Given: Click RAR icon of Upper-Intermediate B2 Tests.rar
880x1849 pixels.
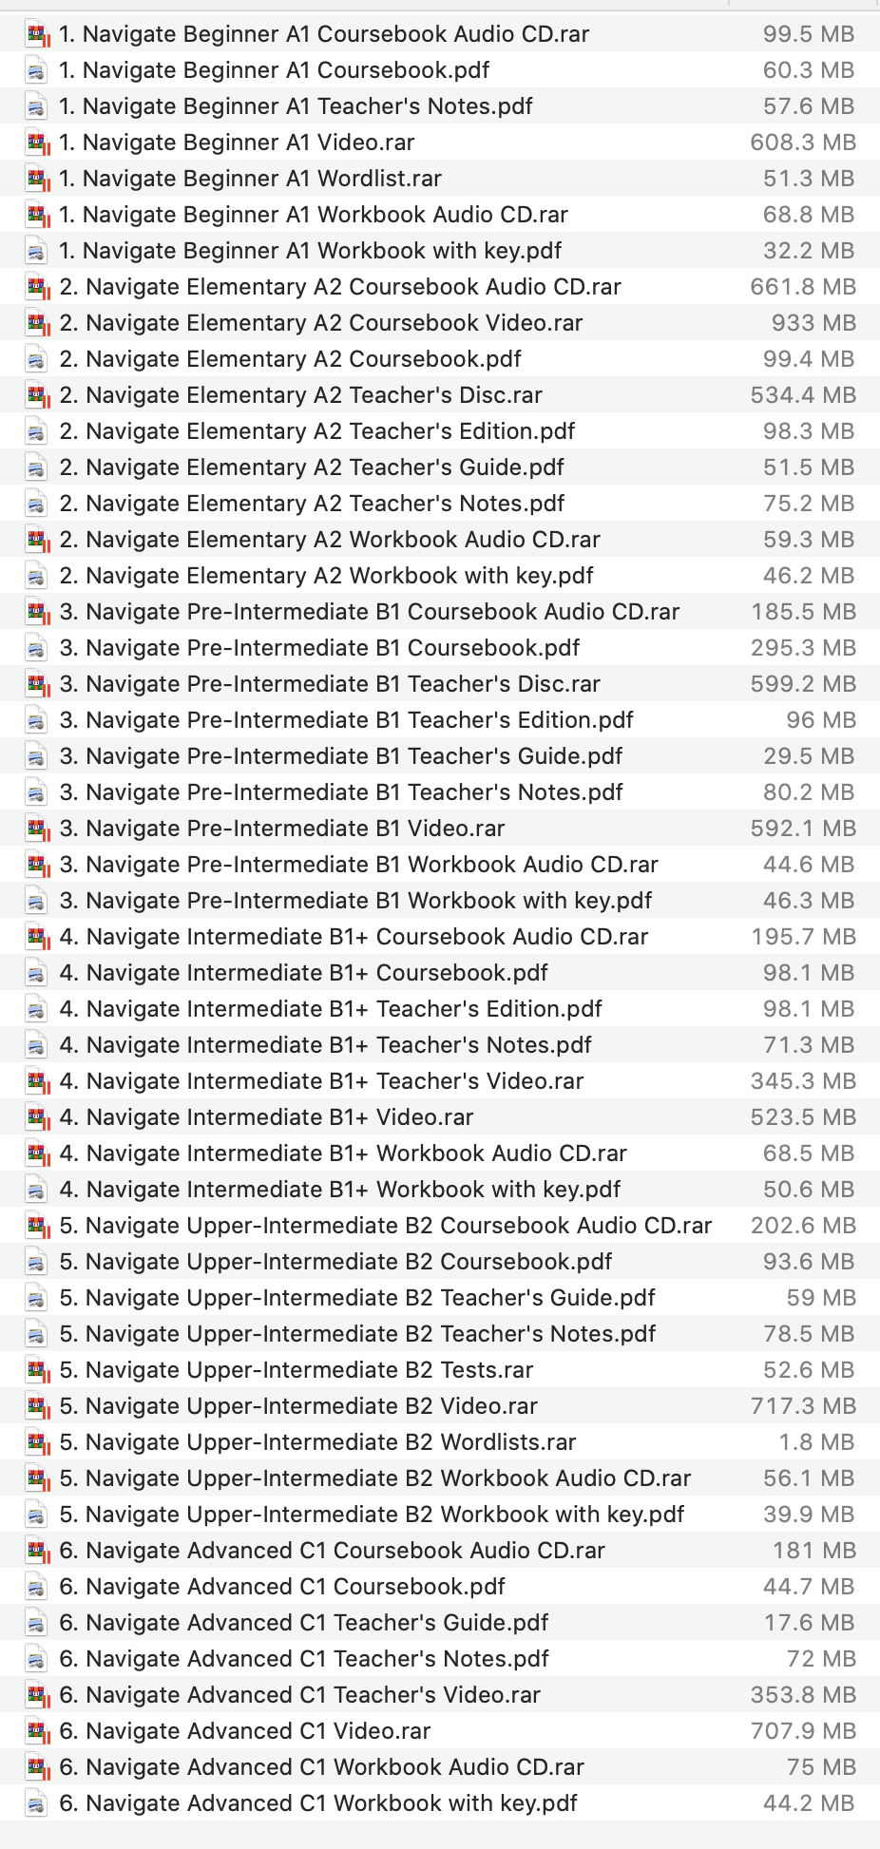Looking at the screenshot, I should click(37, 1371).
